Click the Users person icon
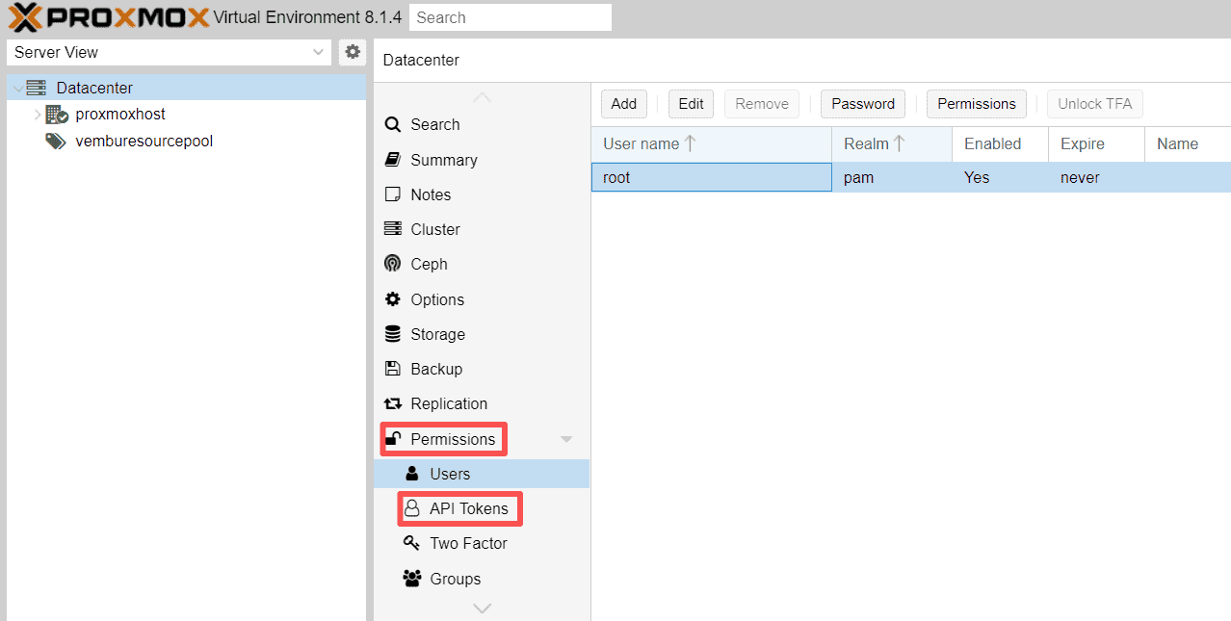1231x621 pixels. click(412, 474)
